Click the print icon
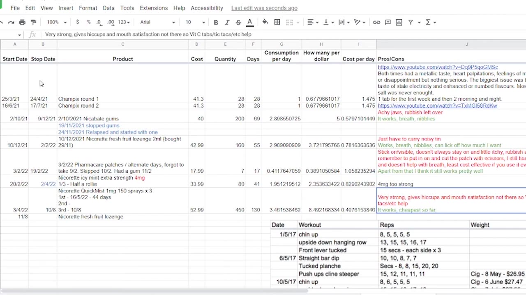This screenshot has height=295, width=526. (22, 22)
